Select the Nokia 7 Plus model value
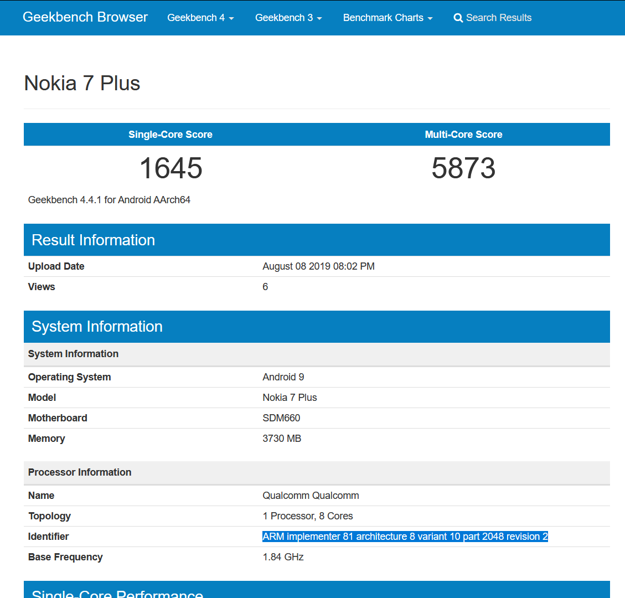 tap(290, 398)
